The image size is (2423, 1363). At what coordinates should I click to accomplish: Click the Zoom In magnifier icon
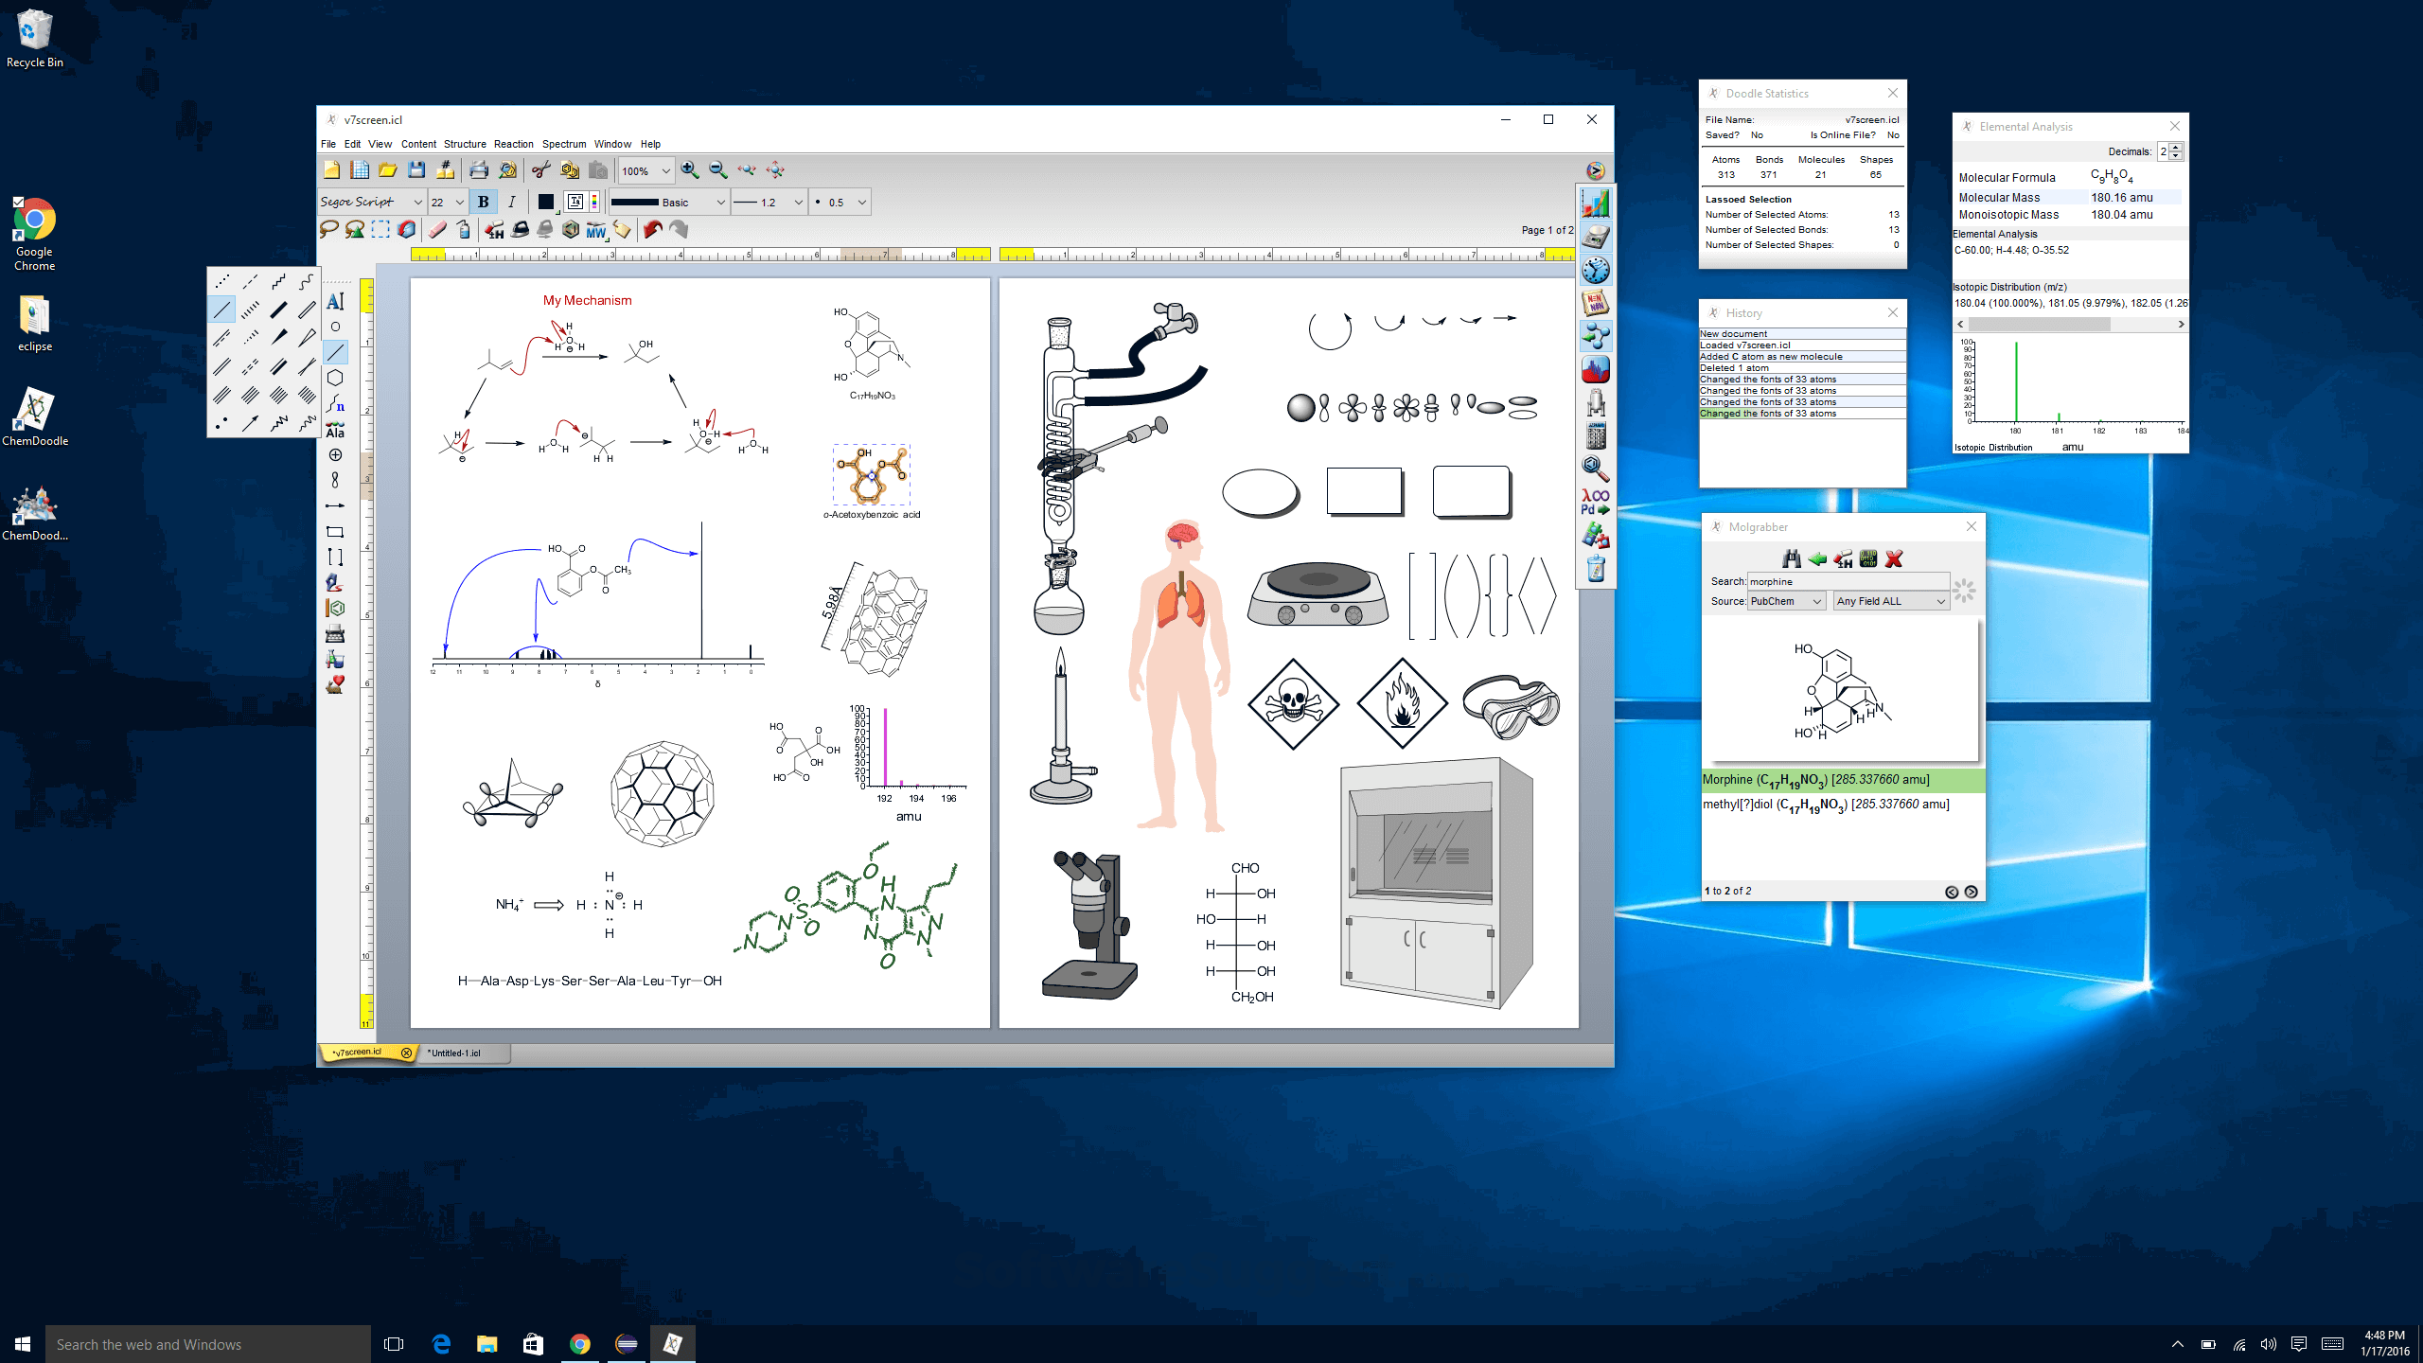690,170
